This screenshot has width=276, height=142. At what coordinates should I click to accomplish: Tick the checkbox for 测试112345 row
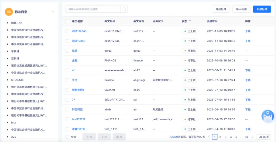click(67, 31)
